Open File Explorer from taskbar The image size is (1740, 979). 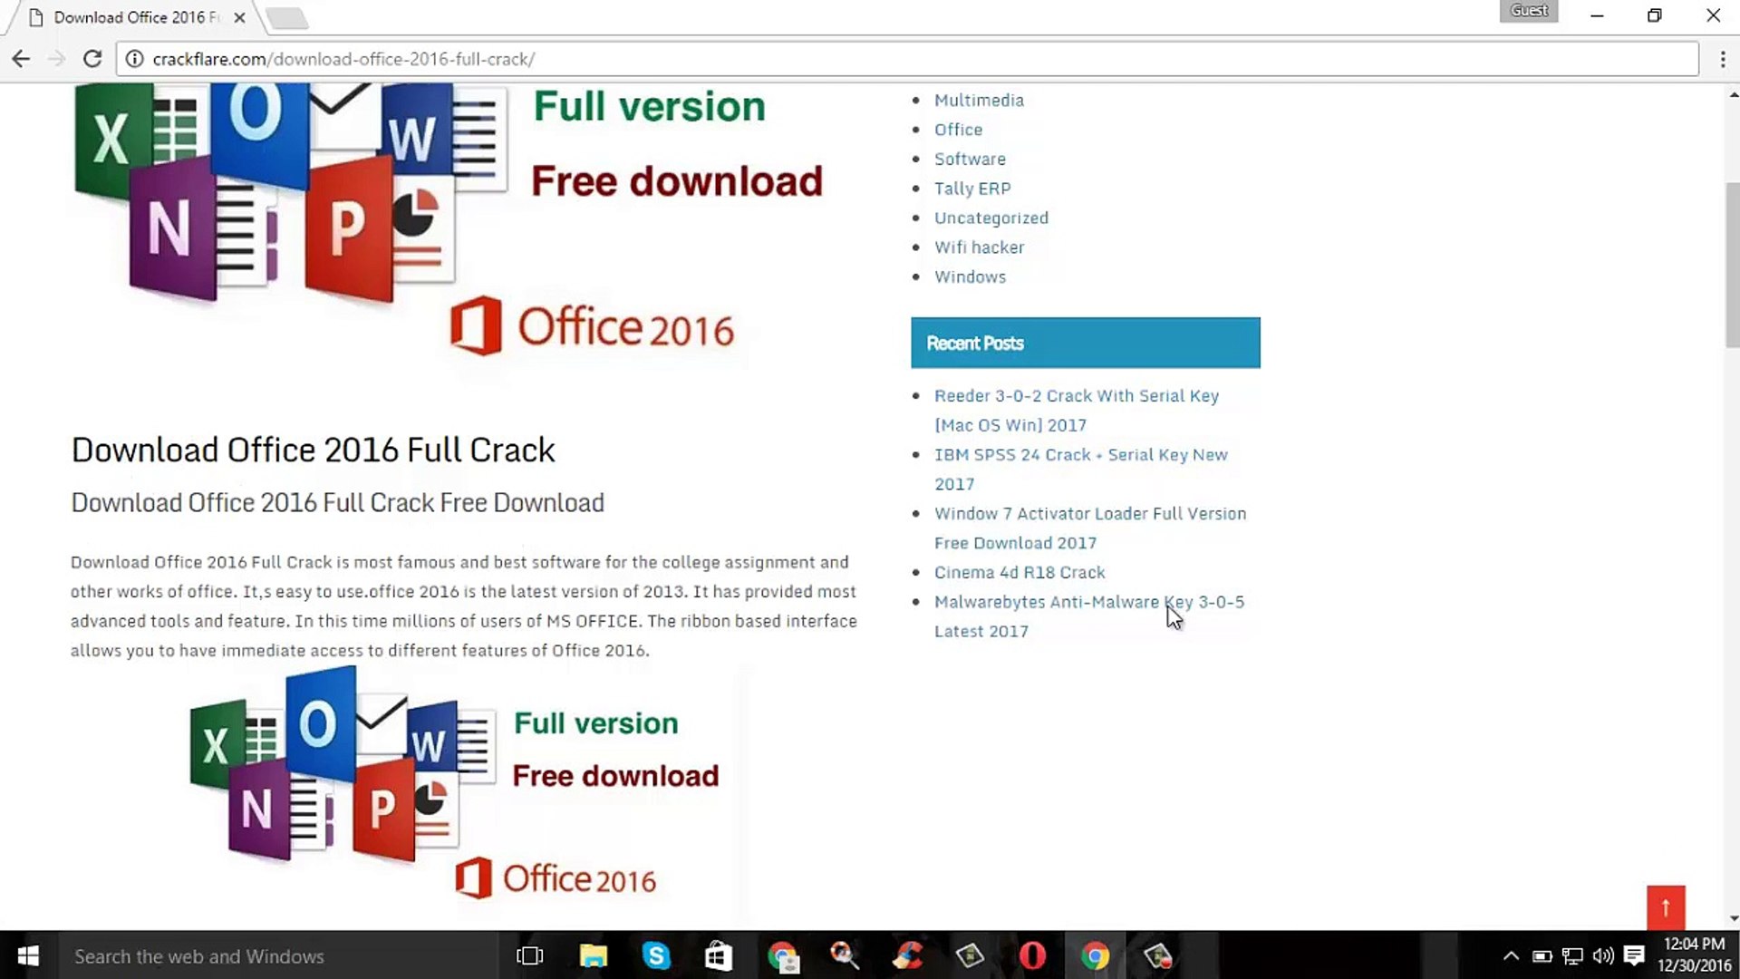tap(594, 956)
